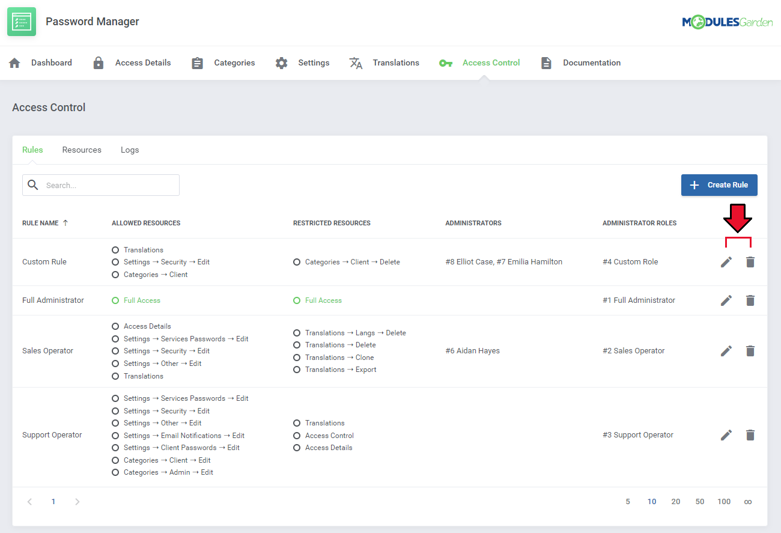Click '#6 Aidan Hayes' administrator cell
Image resolution: width=781 pixels, height=533 pixels.
point(472,351)
